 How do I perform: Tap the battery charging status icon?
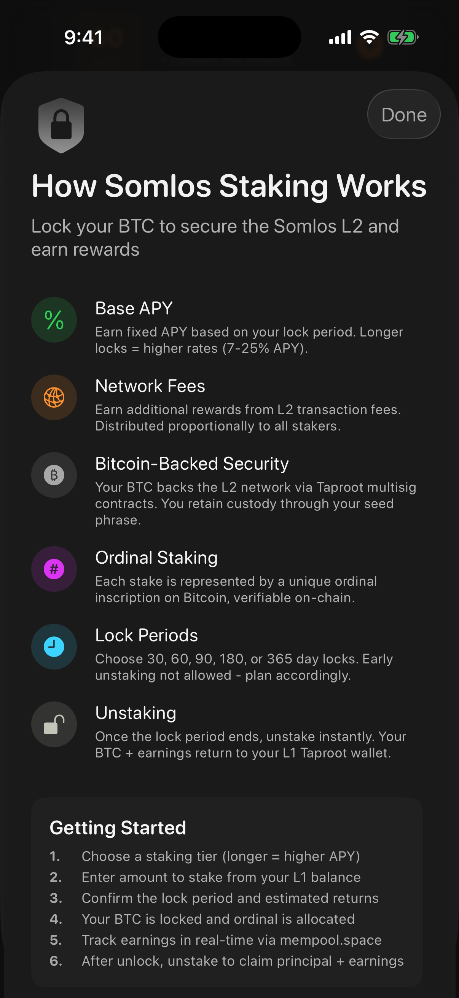click(403, 38)
